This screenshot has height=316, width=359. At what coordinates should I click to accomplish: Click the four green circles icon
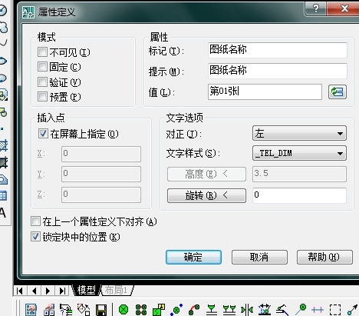pos(141,310)
